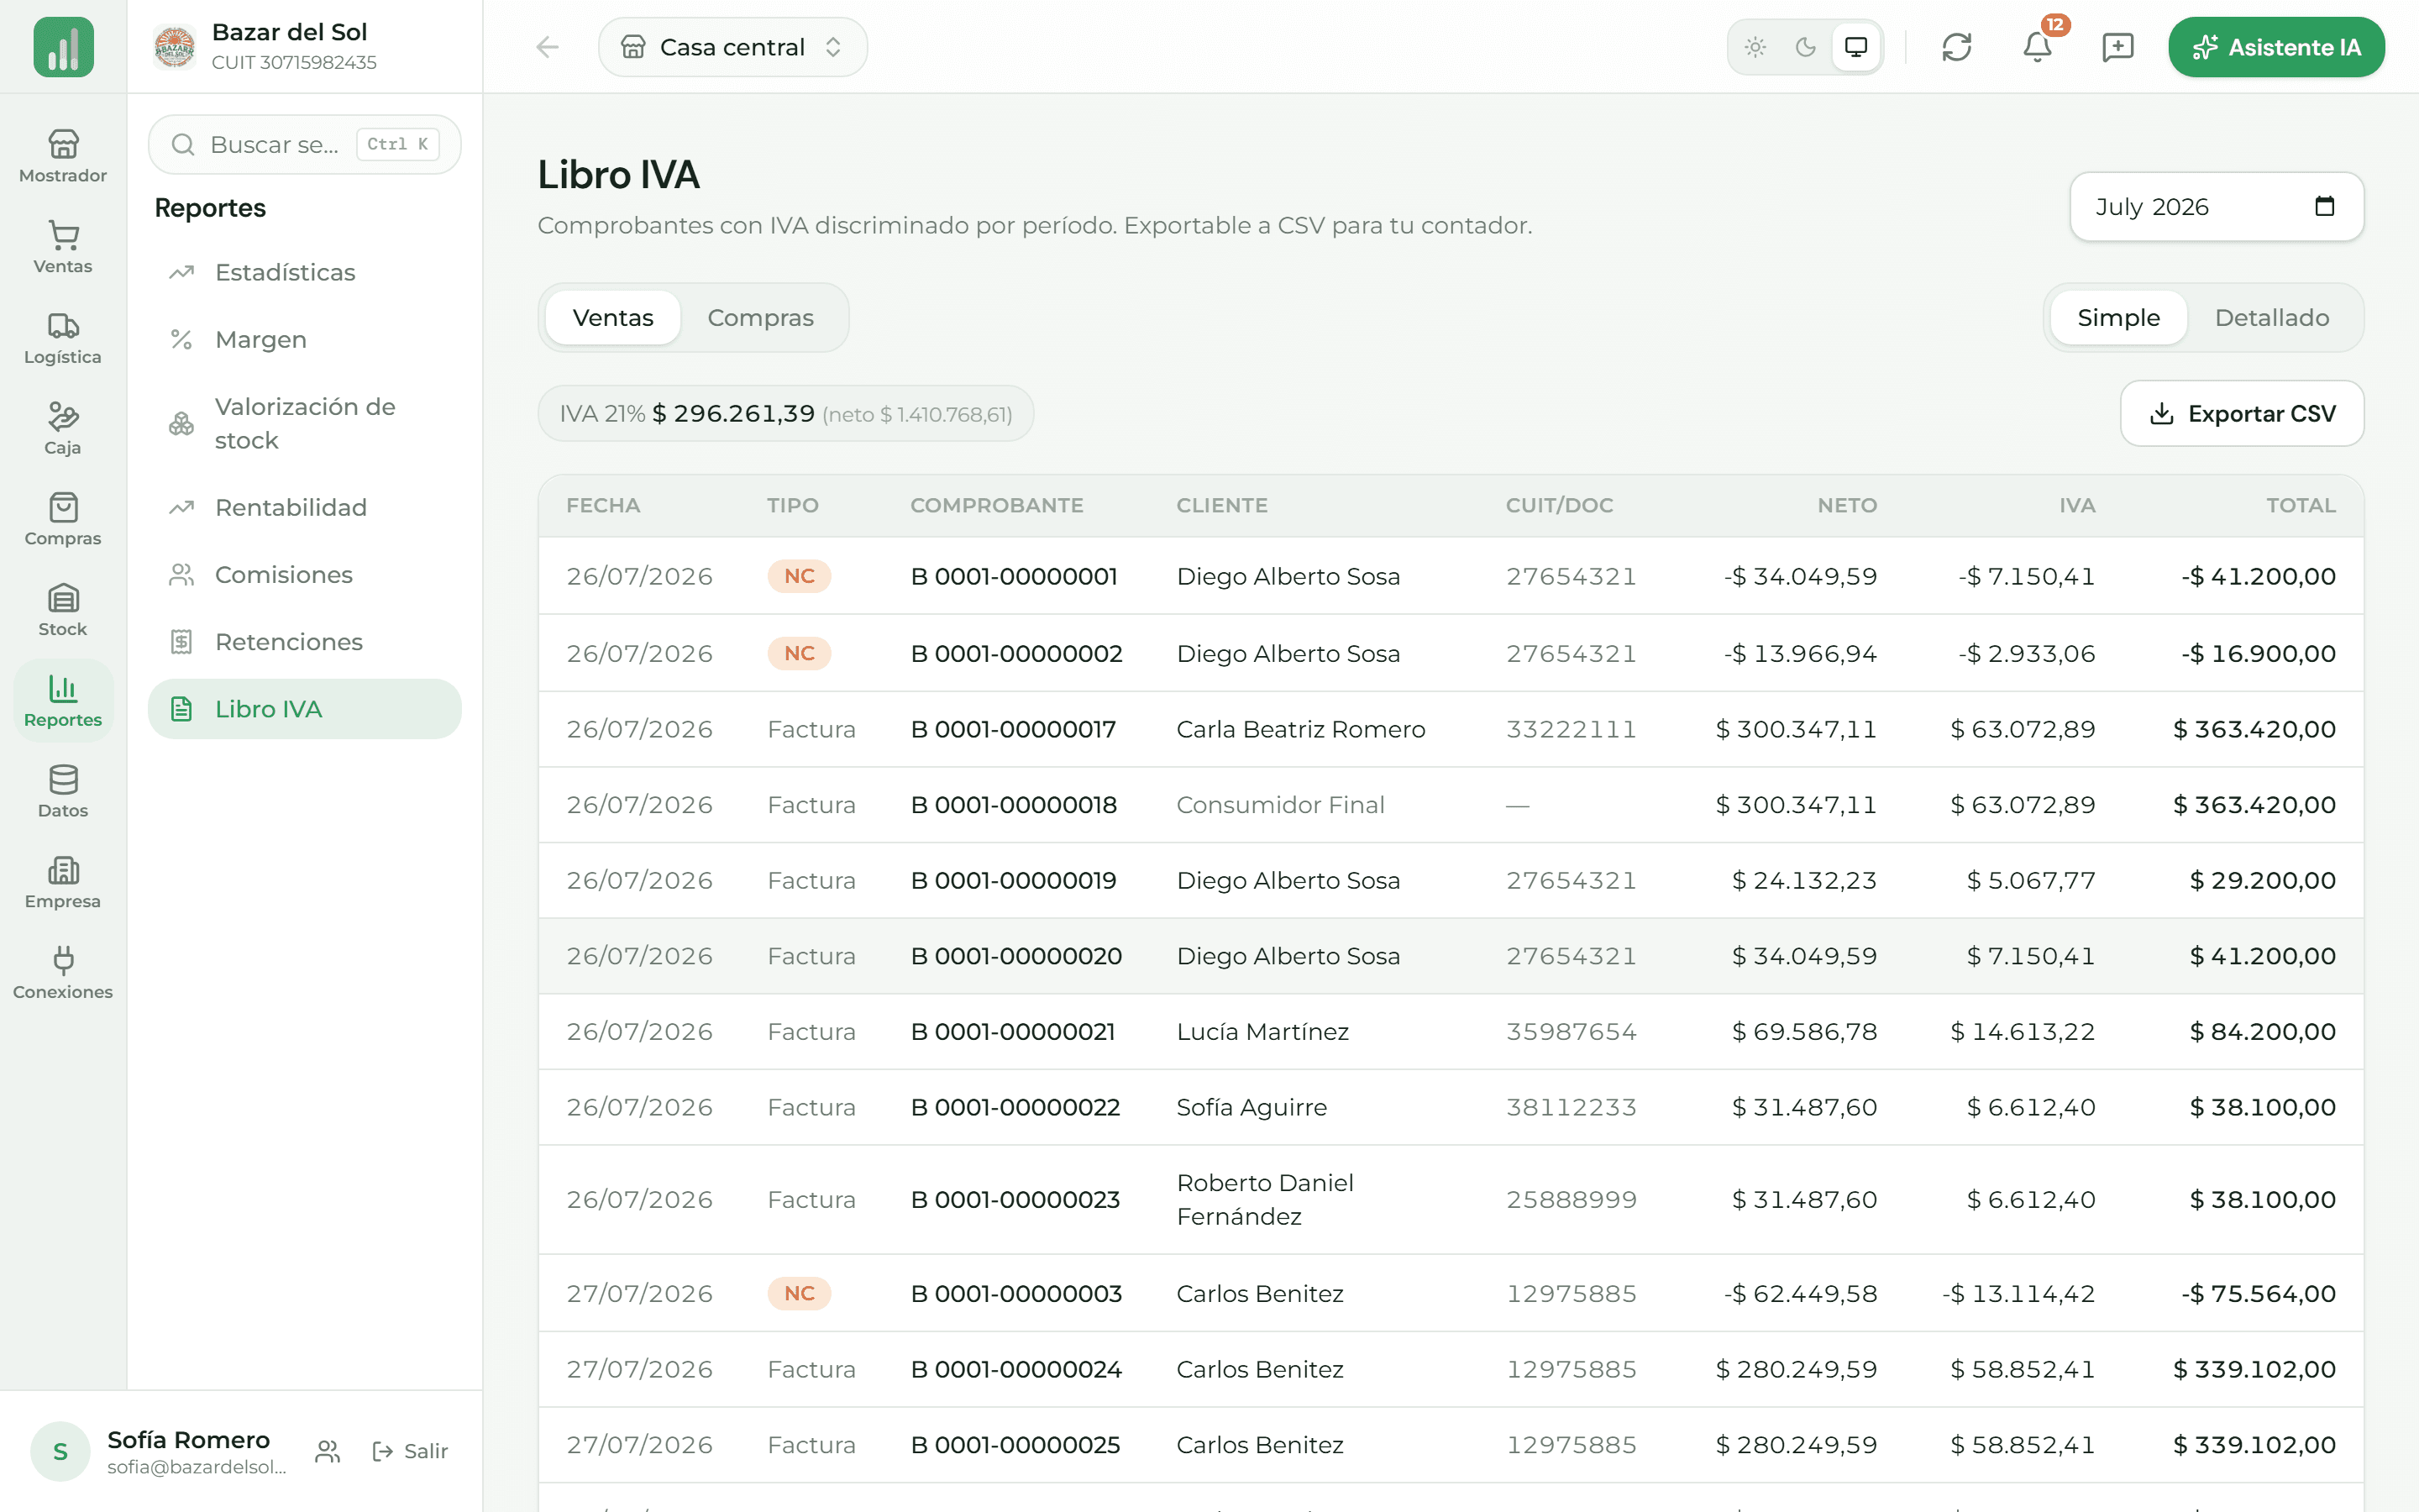This screenshot has width=2419, height=1512.
Task: Open the calendar picker icon for July 2026
Action: coord(2324,206)
